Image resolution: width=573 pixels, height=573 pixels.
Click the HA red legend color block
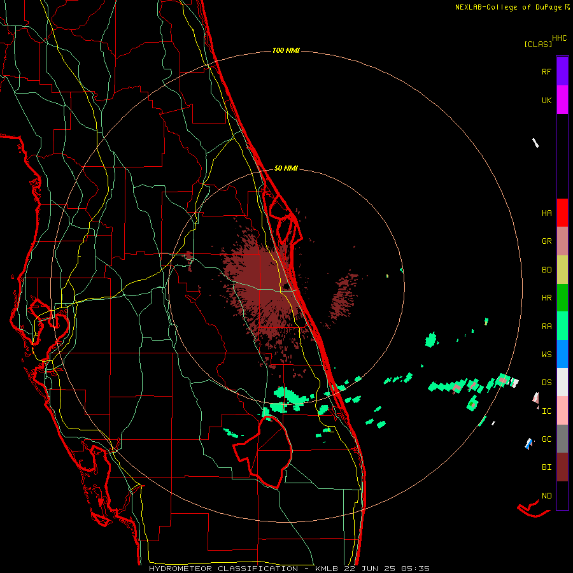tap(562, 213)
